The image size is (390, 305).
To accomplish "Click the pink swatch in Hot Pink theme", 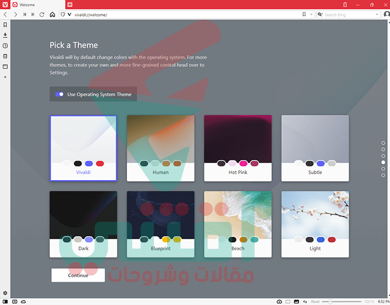I will 243,163.
